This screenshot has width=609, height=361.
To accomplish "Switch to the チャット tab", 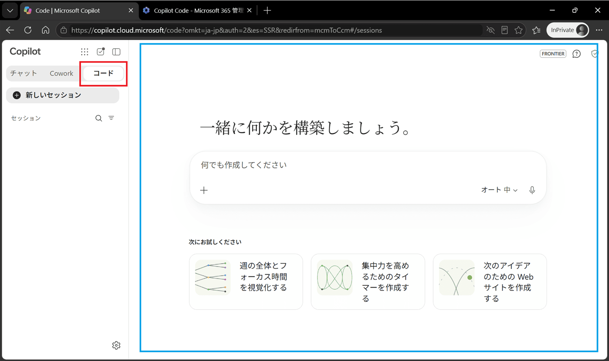I will click(24, 73).
